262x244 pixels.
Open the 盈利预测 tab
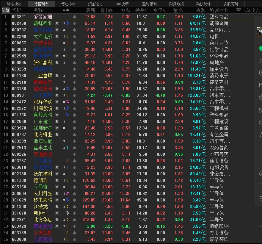coord(149,4)
